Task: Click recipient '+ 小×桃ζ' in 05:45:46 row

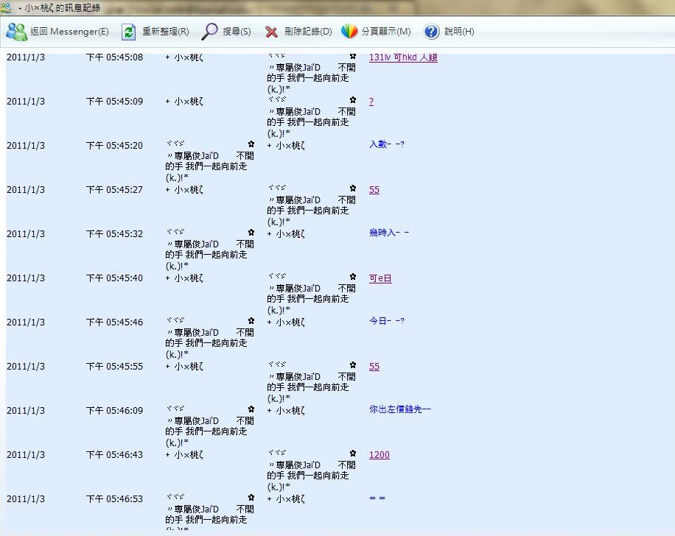Action: [x=286, y=322]
